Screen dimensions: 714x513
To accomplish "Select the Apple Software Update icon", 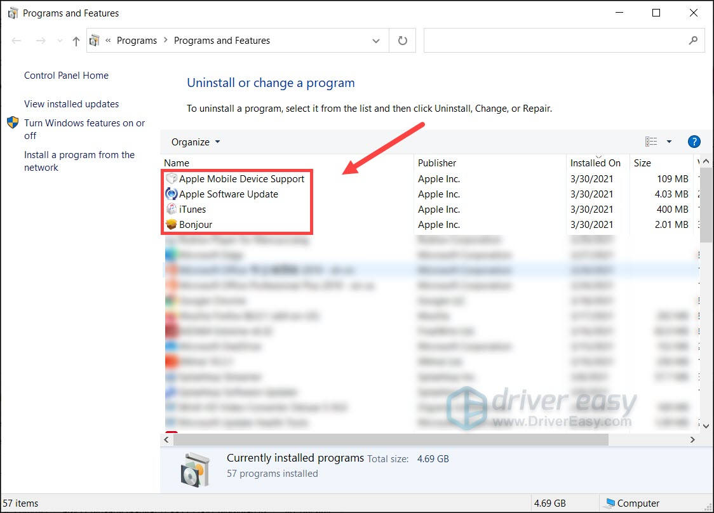I will pos(172,194).
